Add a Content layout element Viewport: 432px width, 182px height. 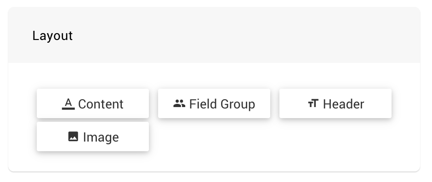point(93,103)
